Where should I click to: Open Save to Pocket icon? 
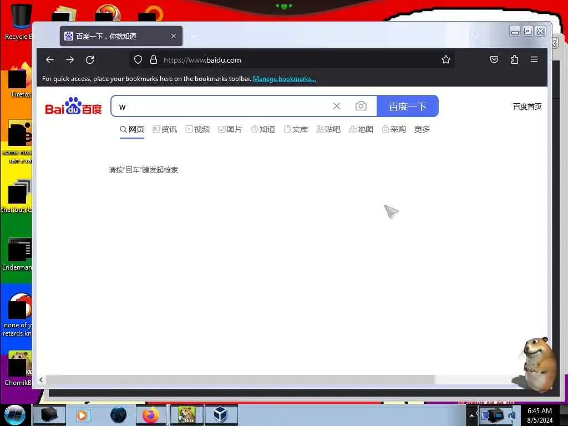click(x=494, y=59)
